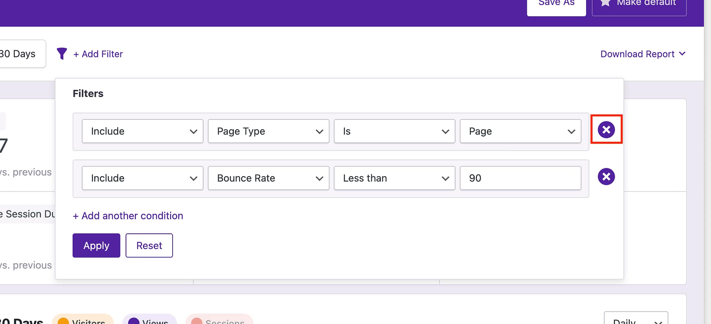
Task: Remove the Page Type filter condition
Action: tap(606, 130)
